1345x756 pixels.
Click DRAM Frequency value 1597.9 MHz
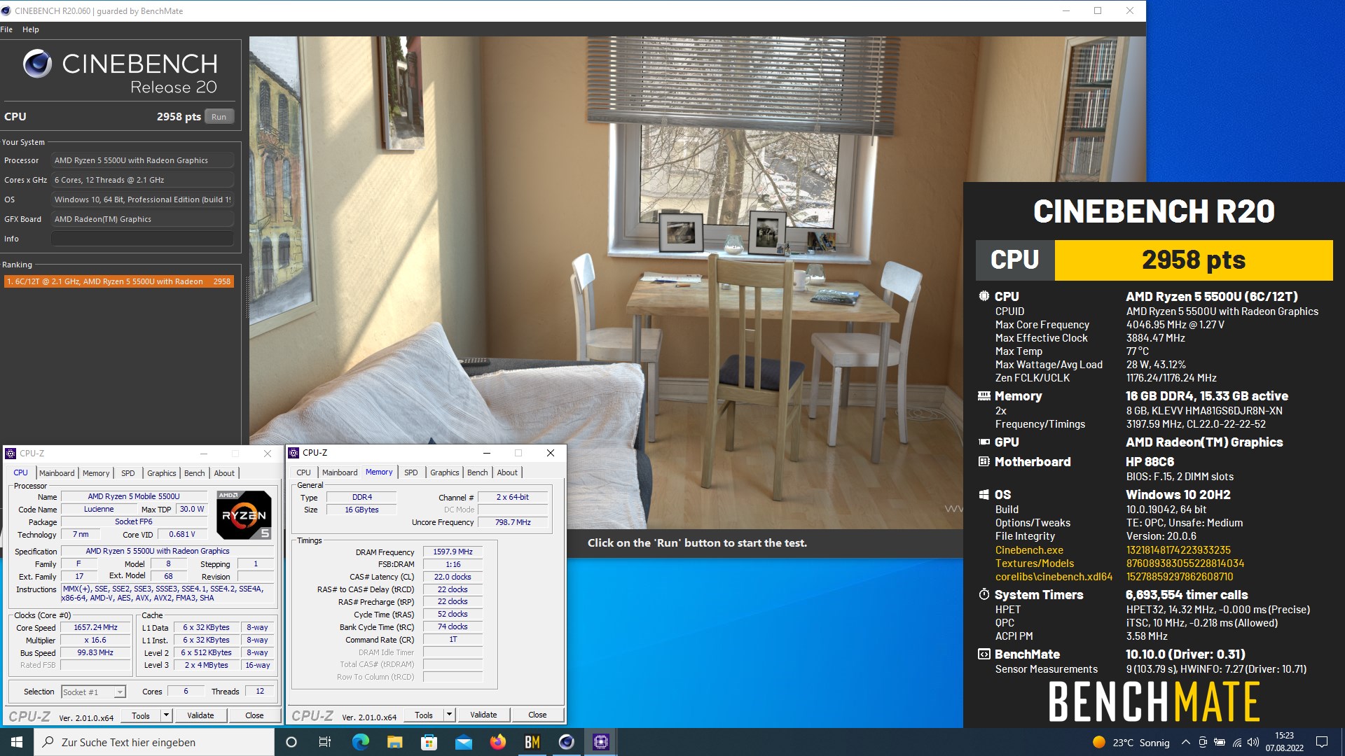point(453,552)
